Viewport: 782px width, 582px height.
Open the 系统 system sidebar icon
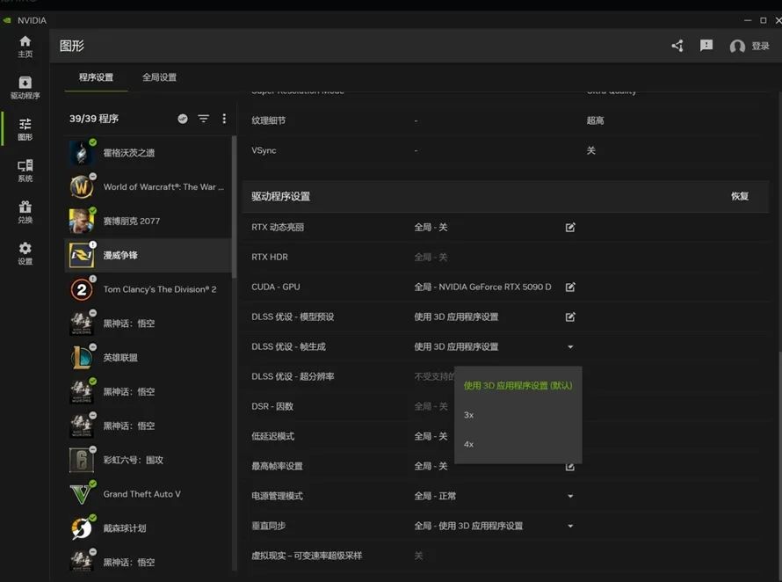(x=25, y=170)
